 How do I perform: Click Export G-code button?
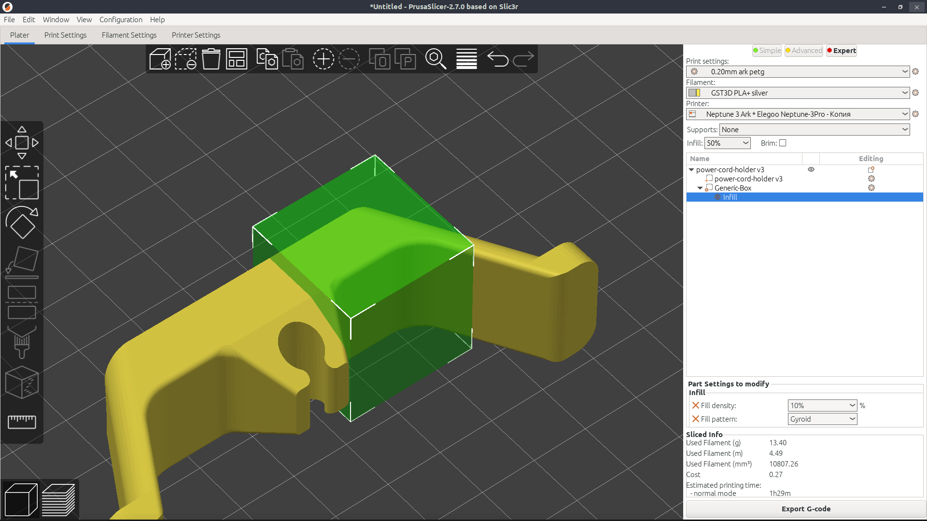click(806, 509)
